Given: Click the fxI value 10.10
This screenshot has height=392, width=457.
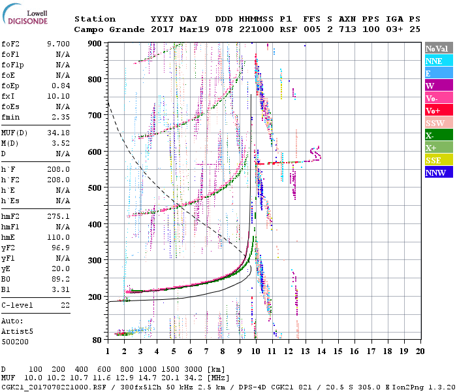Looking at the screenshot, I should click(x=58, y=96).
